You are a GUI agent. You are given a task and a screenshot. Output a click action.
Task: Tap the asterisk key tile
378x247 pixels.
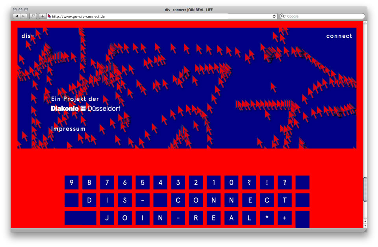click(x=267, y=218)
